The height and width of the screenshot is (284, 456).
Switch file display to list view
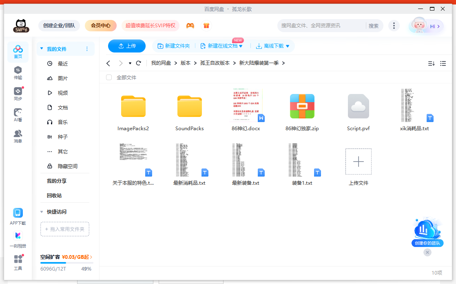click(x=443, y=63)
